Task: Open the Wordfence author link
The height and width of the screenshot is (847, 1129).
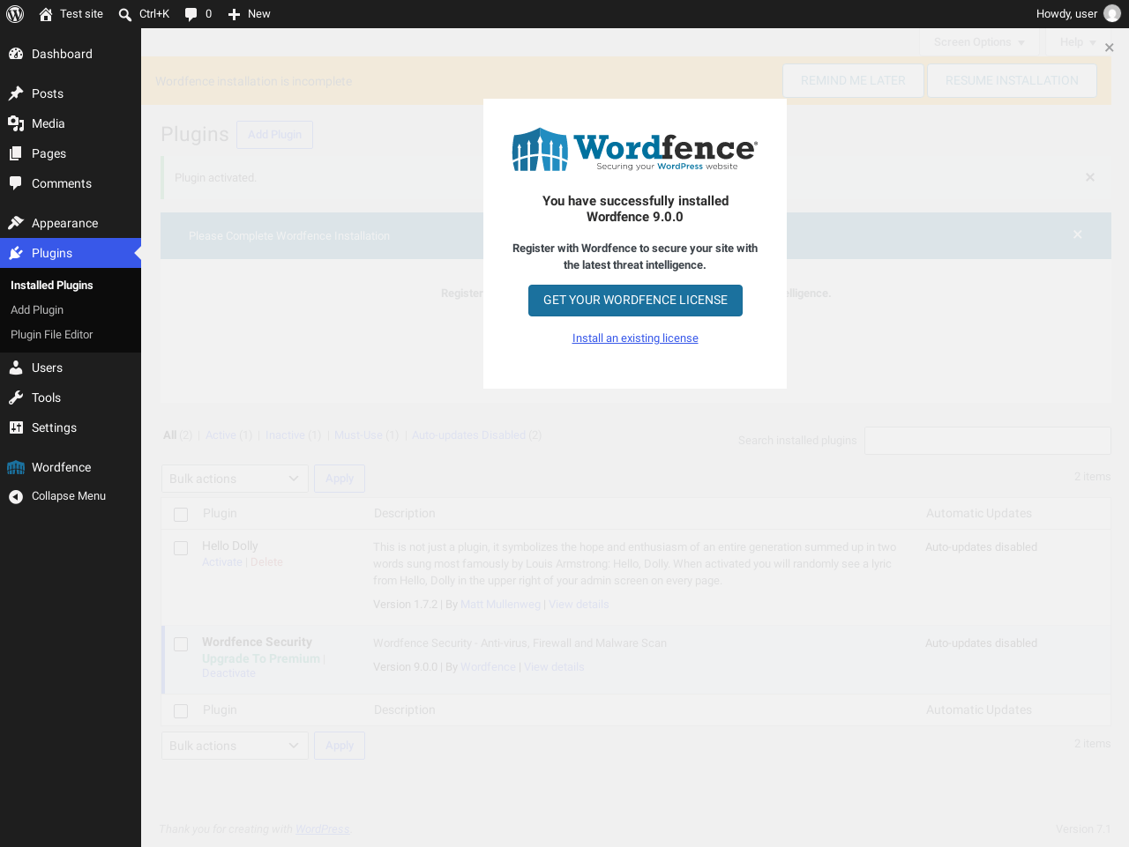Action: pyautogui.click(x=488, y=667)
